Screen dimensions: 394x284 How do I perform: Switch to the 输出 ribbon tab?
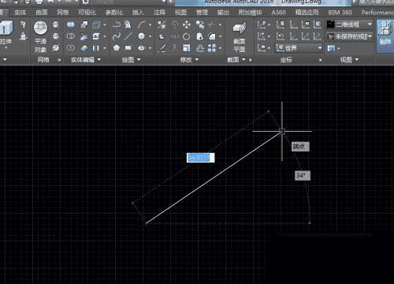(223, 13)
